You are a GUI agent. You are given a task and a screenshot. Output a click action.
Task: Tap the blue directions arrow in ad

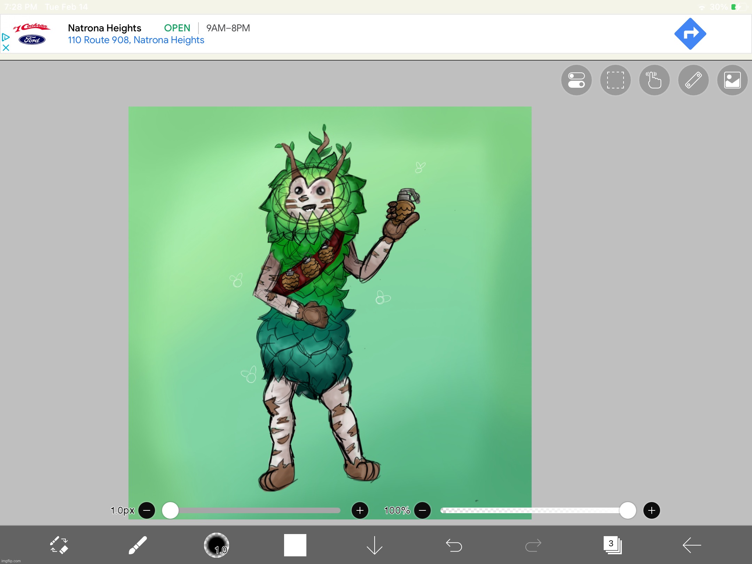click(x=690, y=34)
